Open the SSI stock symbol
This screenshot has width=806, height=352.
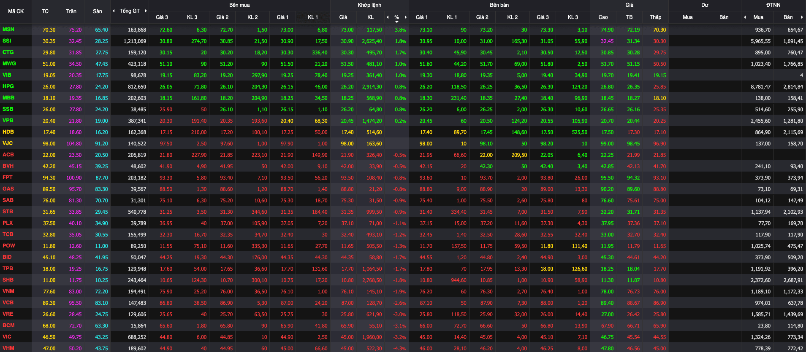(x=7, y=41)
